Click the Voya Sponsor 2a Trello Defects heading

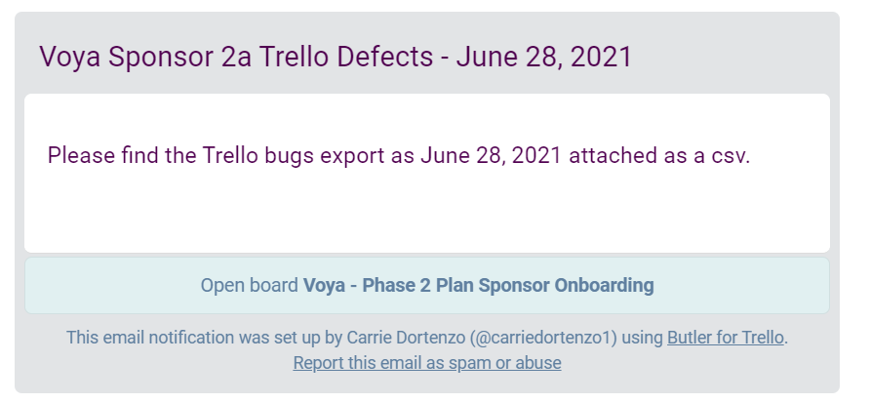(336, 57)
